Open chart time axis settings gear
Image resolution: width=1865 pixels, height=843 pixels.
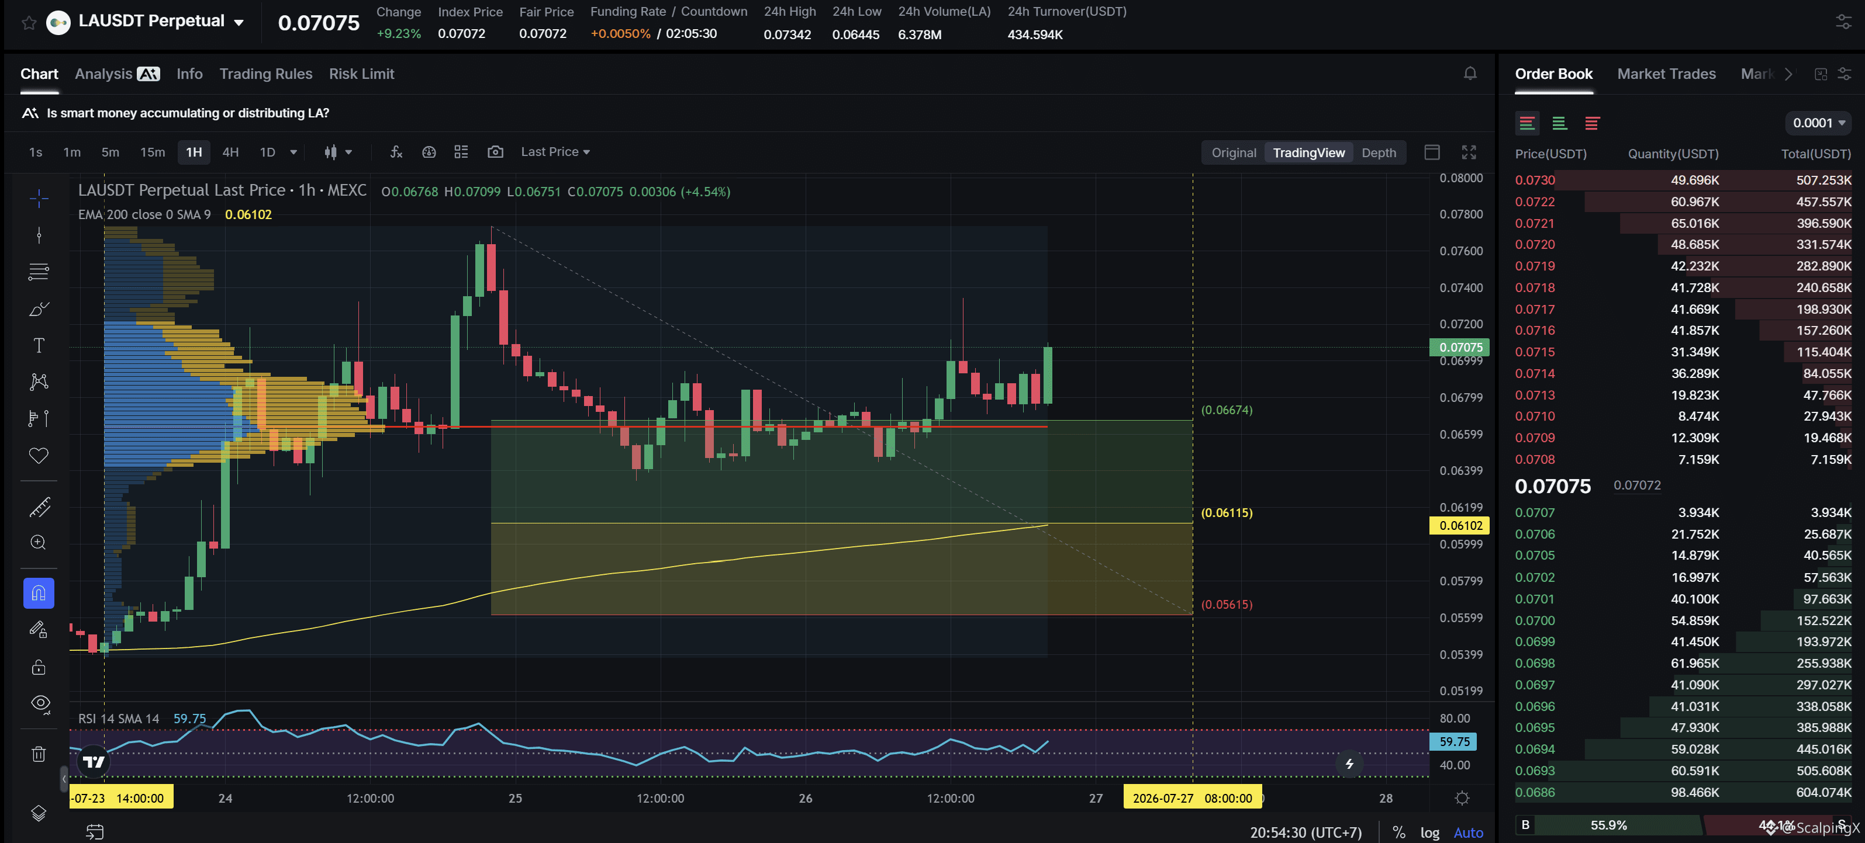1462,798
